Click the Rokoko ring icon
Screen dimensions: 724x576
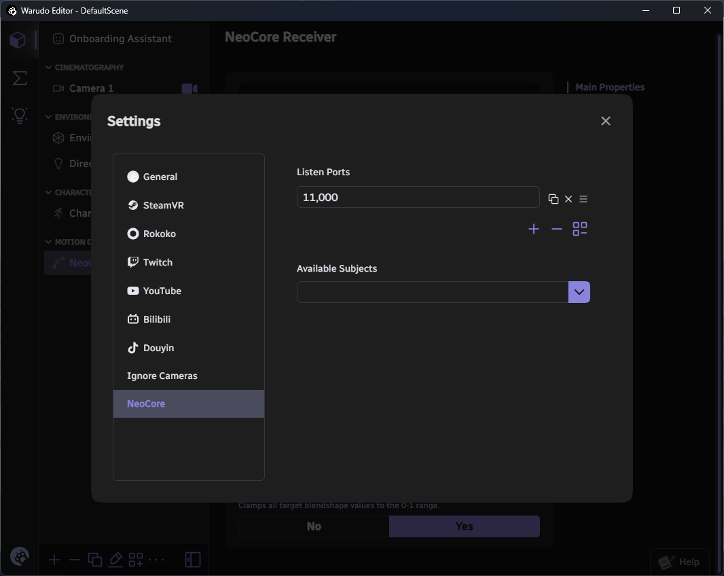(x=133, y=234)
